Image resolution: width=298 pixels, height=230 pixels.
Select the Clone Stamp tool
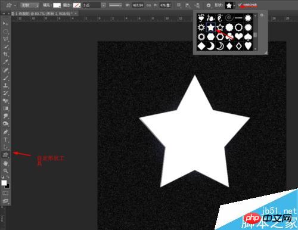(x=5, y=86)
